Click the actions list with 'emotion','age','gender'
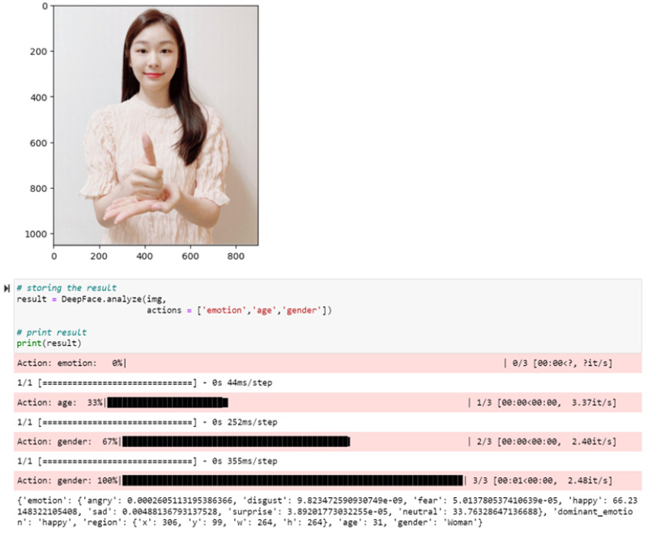The width and height of the screenshot is (648, 533). [239, 310]
